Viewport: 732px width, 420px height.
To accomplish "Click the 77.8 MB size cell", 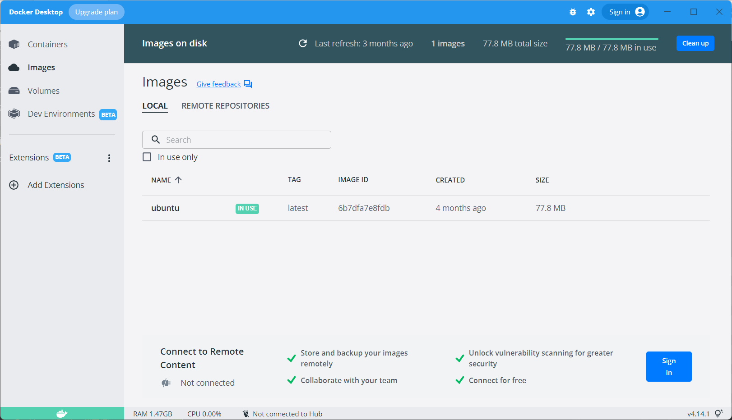I will point(551,208).
